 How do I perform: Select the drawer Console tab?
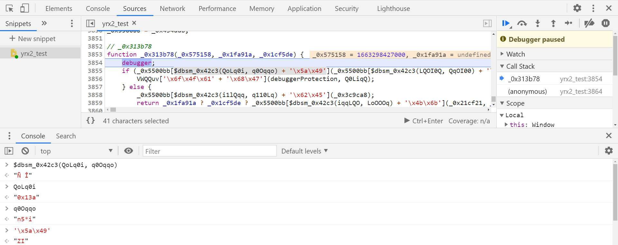[x=33, y=136]
